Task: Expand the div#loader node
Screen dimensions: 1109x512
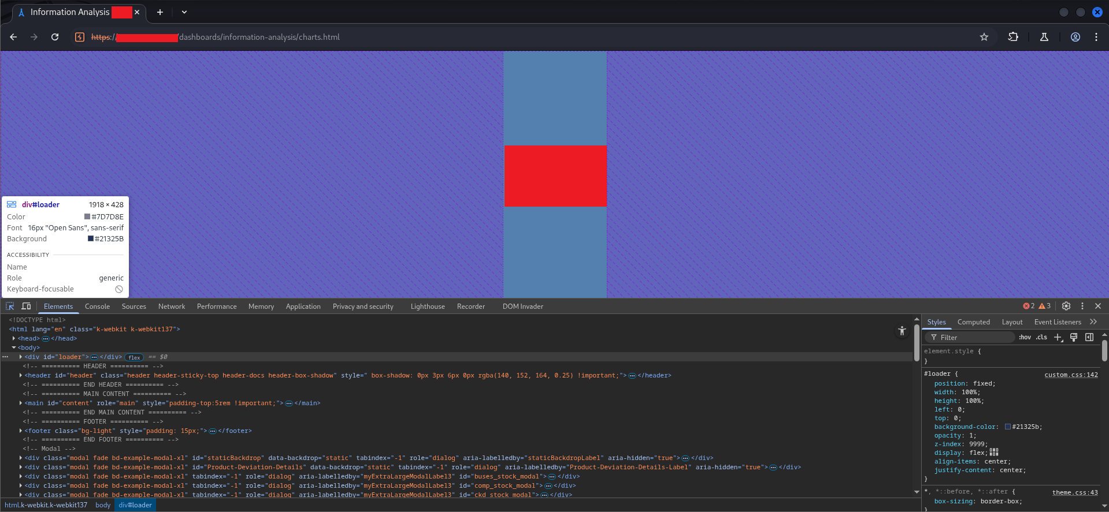Action: [x=21, y=357]
